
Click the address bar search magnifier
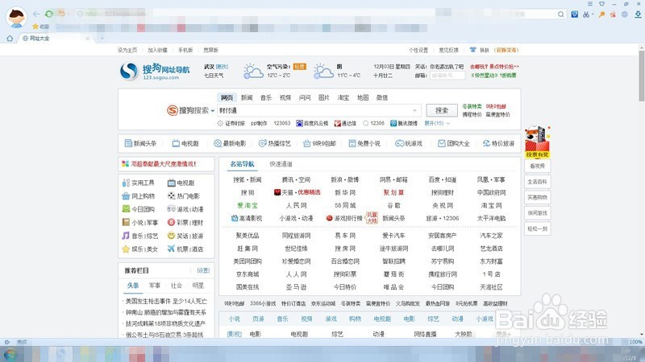560,14
